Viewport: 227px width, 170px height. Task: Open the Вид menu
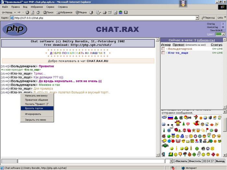pyautogui.click(x=25, y=7)
